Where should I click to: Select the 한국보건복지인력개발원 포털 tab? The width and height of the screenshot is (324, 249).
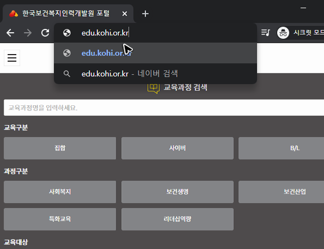click(68, 14)
